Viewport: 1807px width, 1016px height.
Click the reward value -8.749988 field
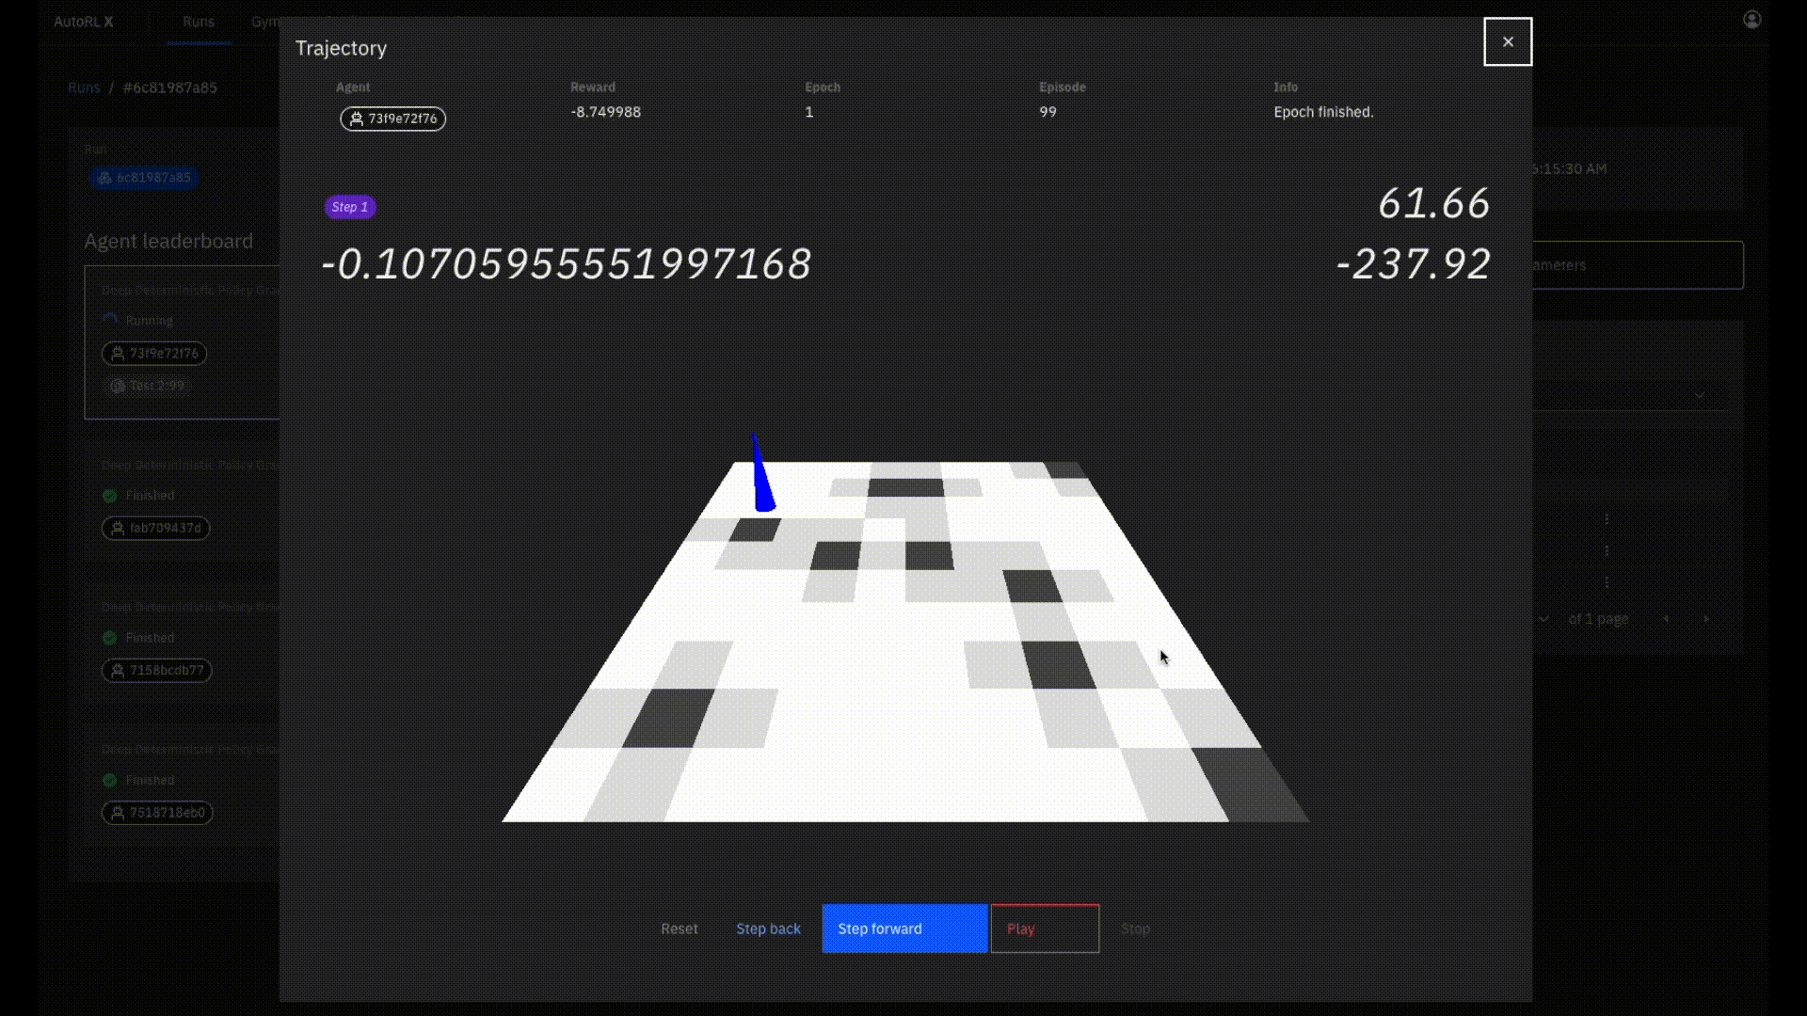click(604, 112)
